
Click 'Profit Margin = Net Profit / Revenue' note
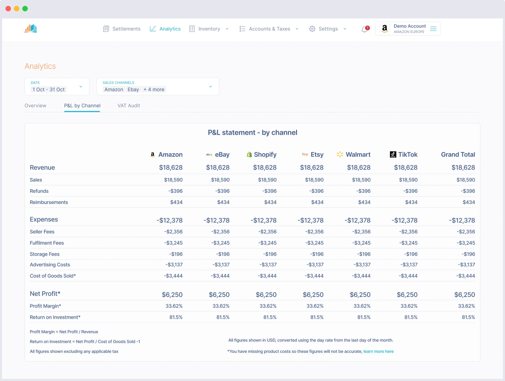64,332
